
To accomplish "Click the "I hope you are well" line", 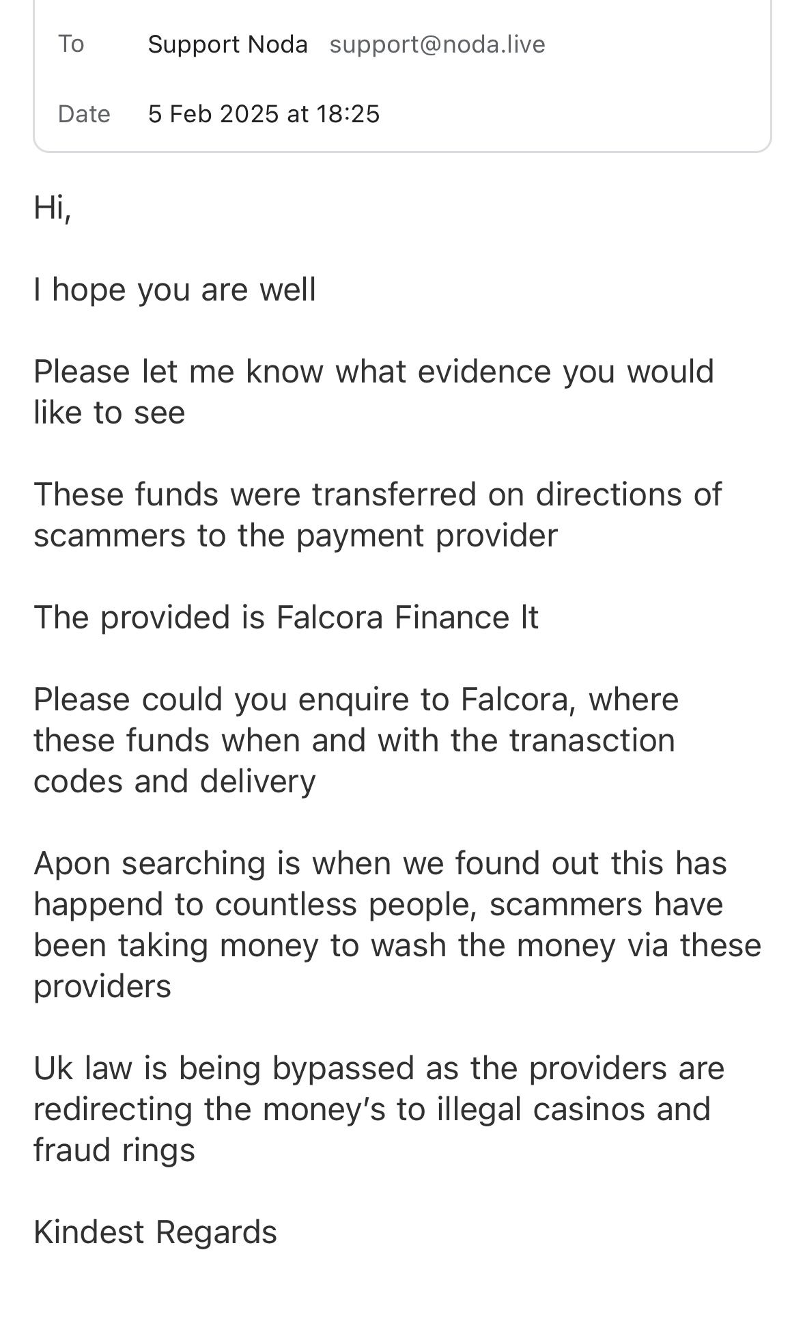I will [x=175, y=289].
